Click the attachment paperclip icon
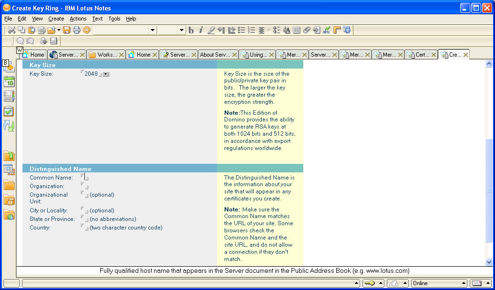This screenshot has width=495, height=290. click(307, 30)
